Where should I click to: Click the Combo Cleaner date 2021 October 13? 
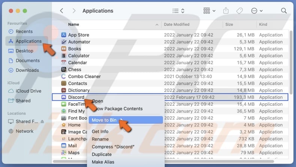188,77
